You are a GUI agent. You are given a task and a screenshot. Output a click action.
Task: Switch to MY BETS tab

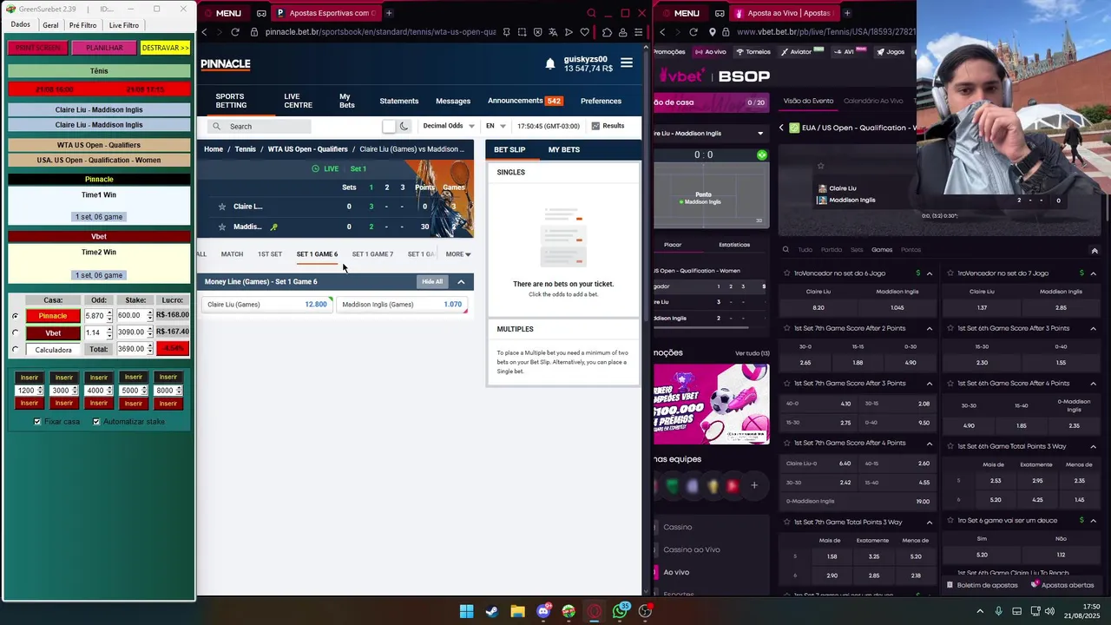pyautogui.click(x=564, y=149)
